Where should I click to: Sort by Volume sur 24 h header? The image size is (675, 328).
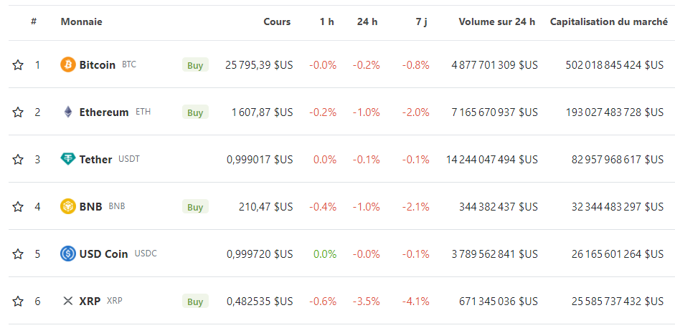click(x=497, y=21)
